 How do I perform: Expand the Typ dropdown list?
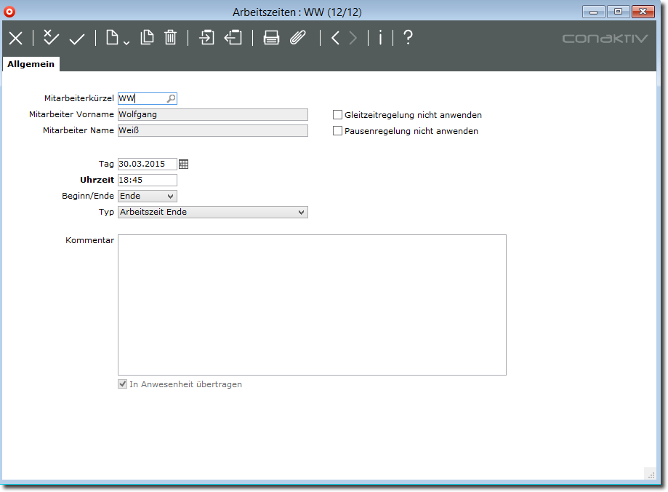(x=301, y=213)
